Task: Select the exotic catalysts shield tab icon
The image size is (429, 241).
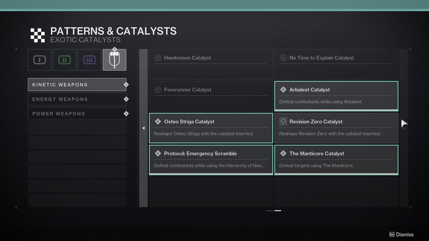Action: click(114, 60)
